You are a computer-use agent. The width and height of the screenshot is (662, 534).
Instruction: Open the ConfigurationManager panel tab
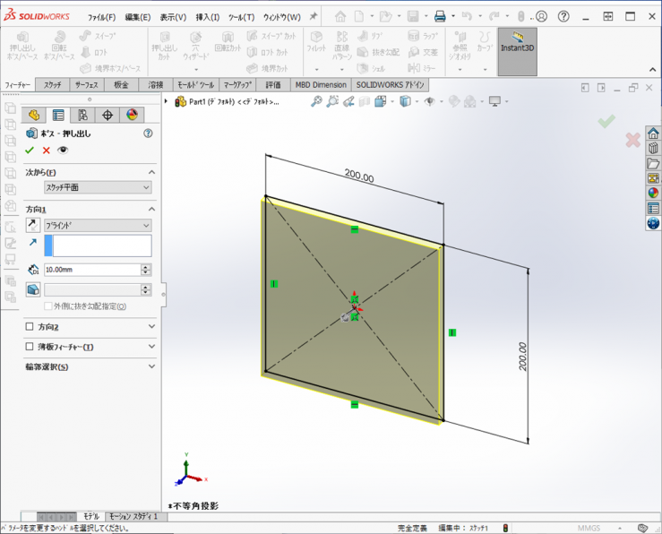click(x=82, y=115)
